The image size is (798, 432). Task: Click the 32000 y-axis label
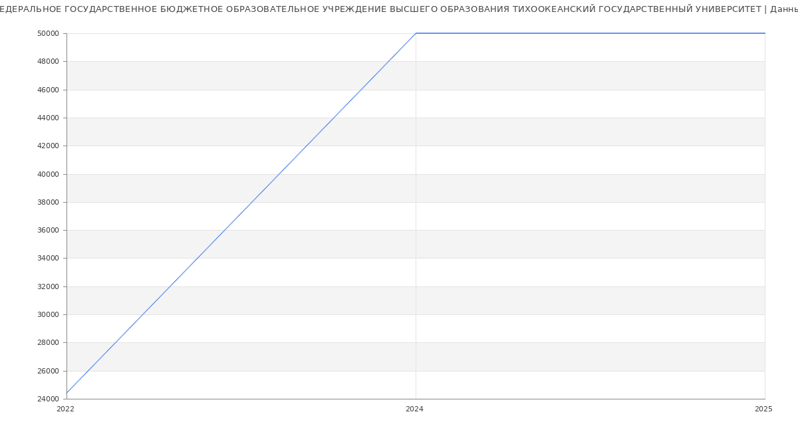point(49,286)
